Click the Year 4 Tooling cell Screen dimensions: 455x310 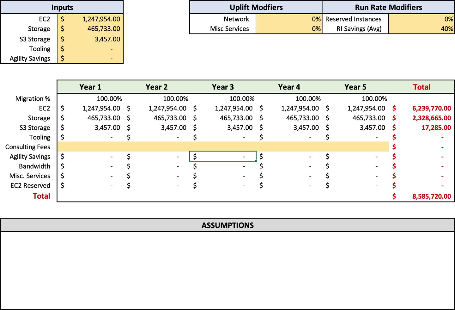(x=289, y=137)
